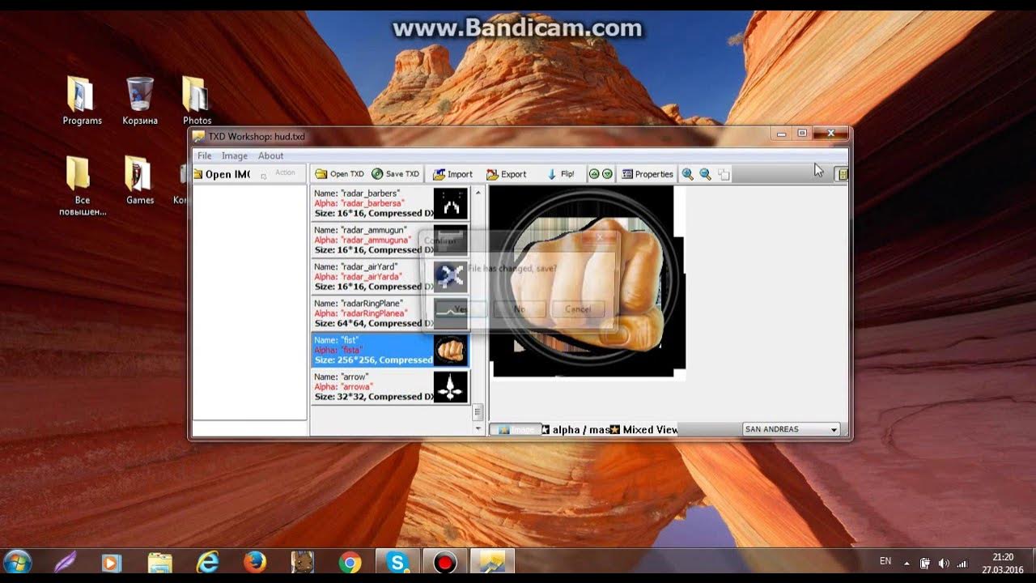
Task: Open Bandicam recorder from taskbar
Action: (x=444, y=562)
